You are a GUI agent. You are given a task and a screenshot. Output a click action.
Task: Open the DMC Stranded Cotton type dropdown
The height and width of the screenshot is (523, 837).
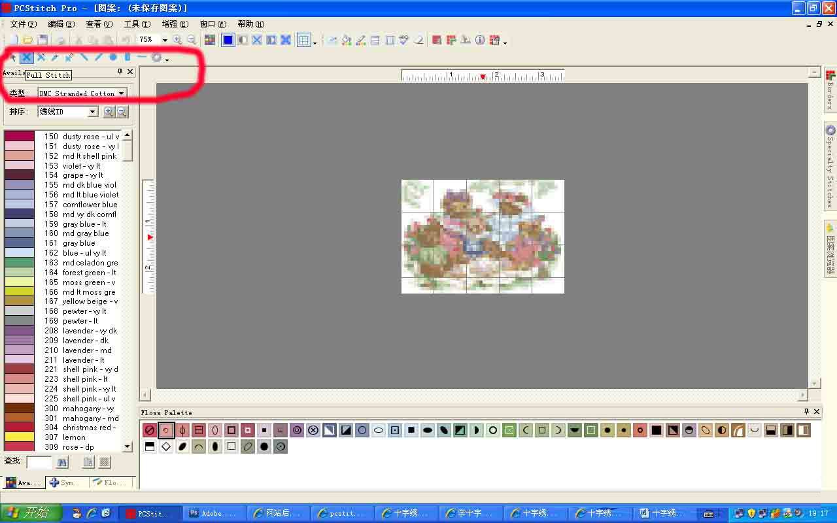tap(122, 93)
